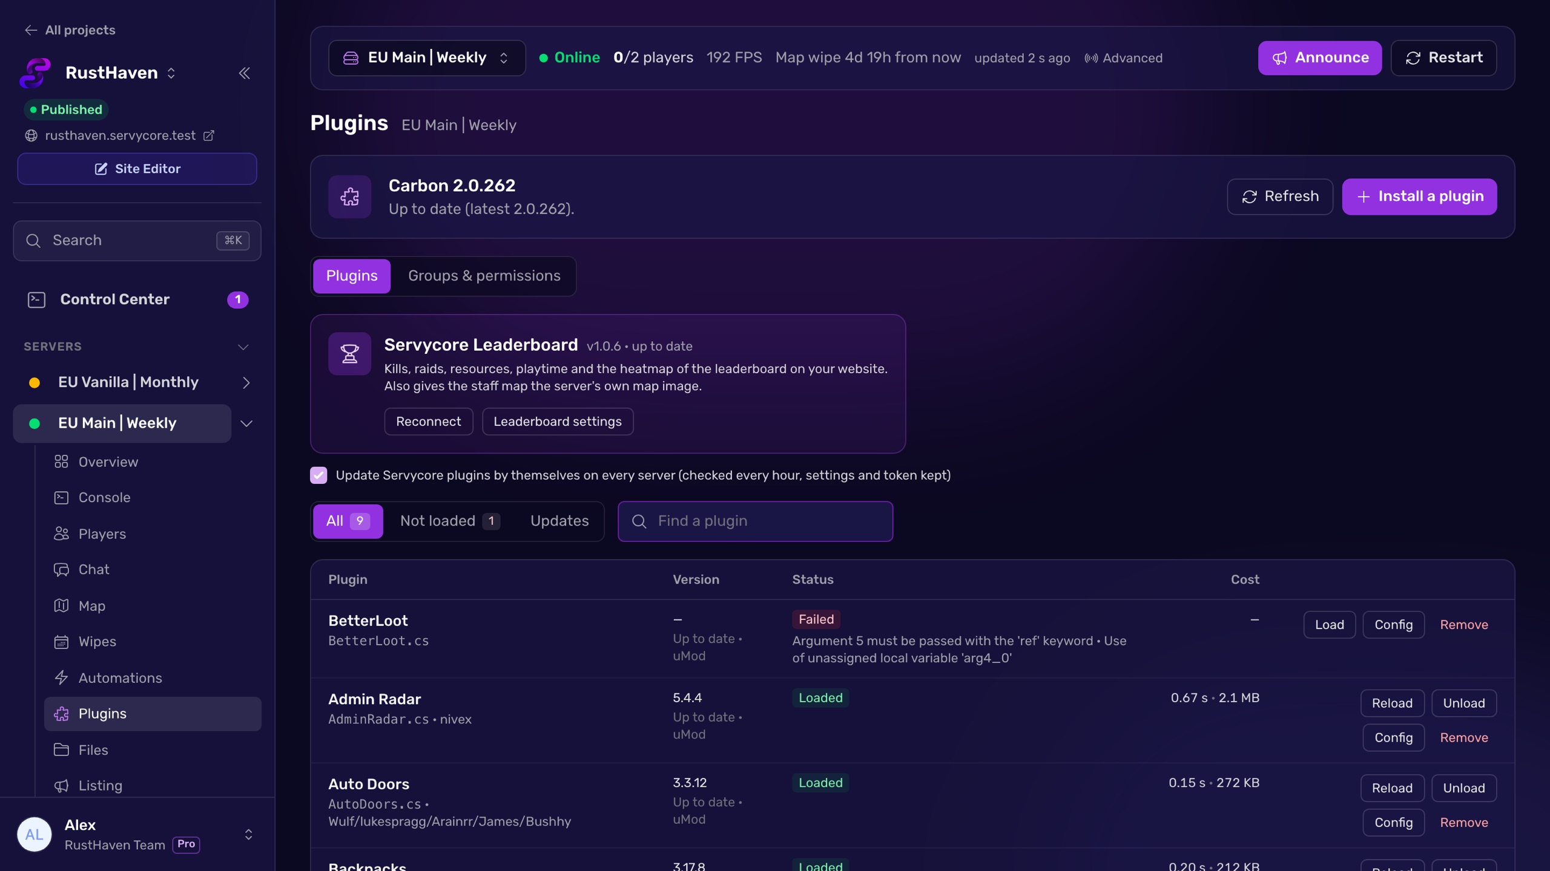Collapse the SERVERS section chevron
Image resolution: width=1550 pixels, height=871 pixels.
(243, 347)
